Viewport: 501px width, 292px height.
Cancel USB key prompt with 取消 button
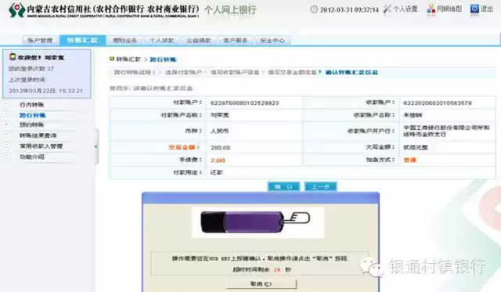pyautogui.click(x=261, y=284)
